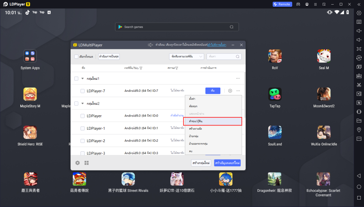Open the shared folder icon in sidebar
The width and height of the screenshot is (364, 207).
pos(359,121)
